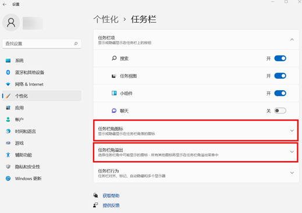Open the 提供反馈 link
The image size is (302, 213).
tap(111, 205)
